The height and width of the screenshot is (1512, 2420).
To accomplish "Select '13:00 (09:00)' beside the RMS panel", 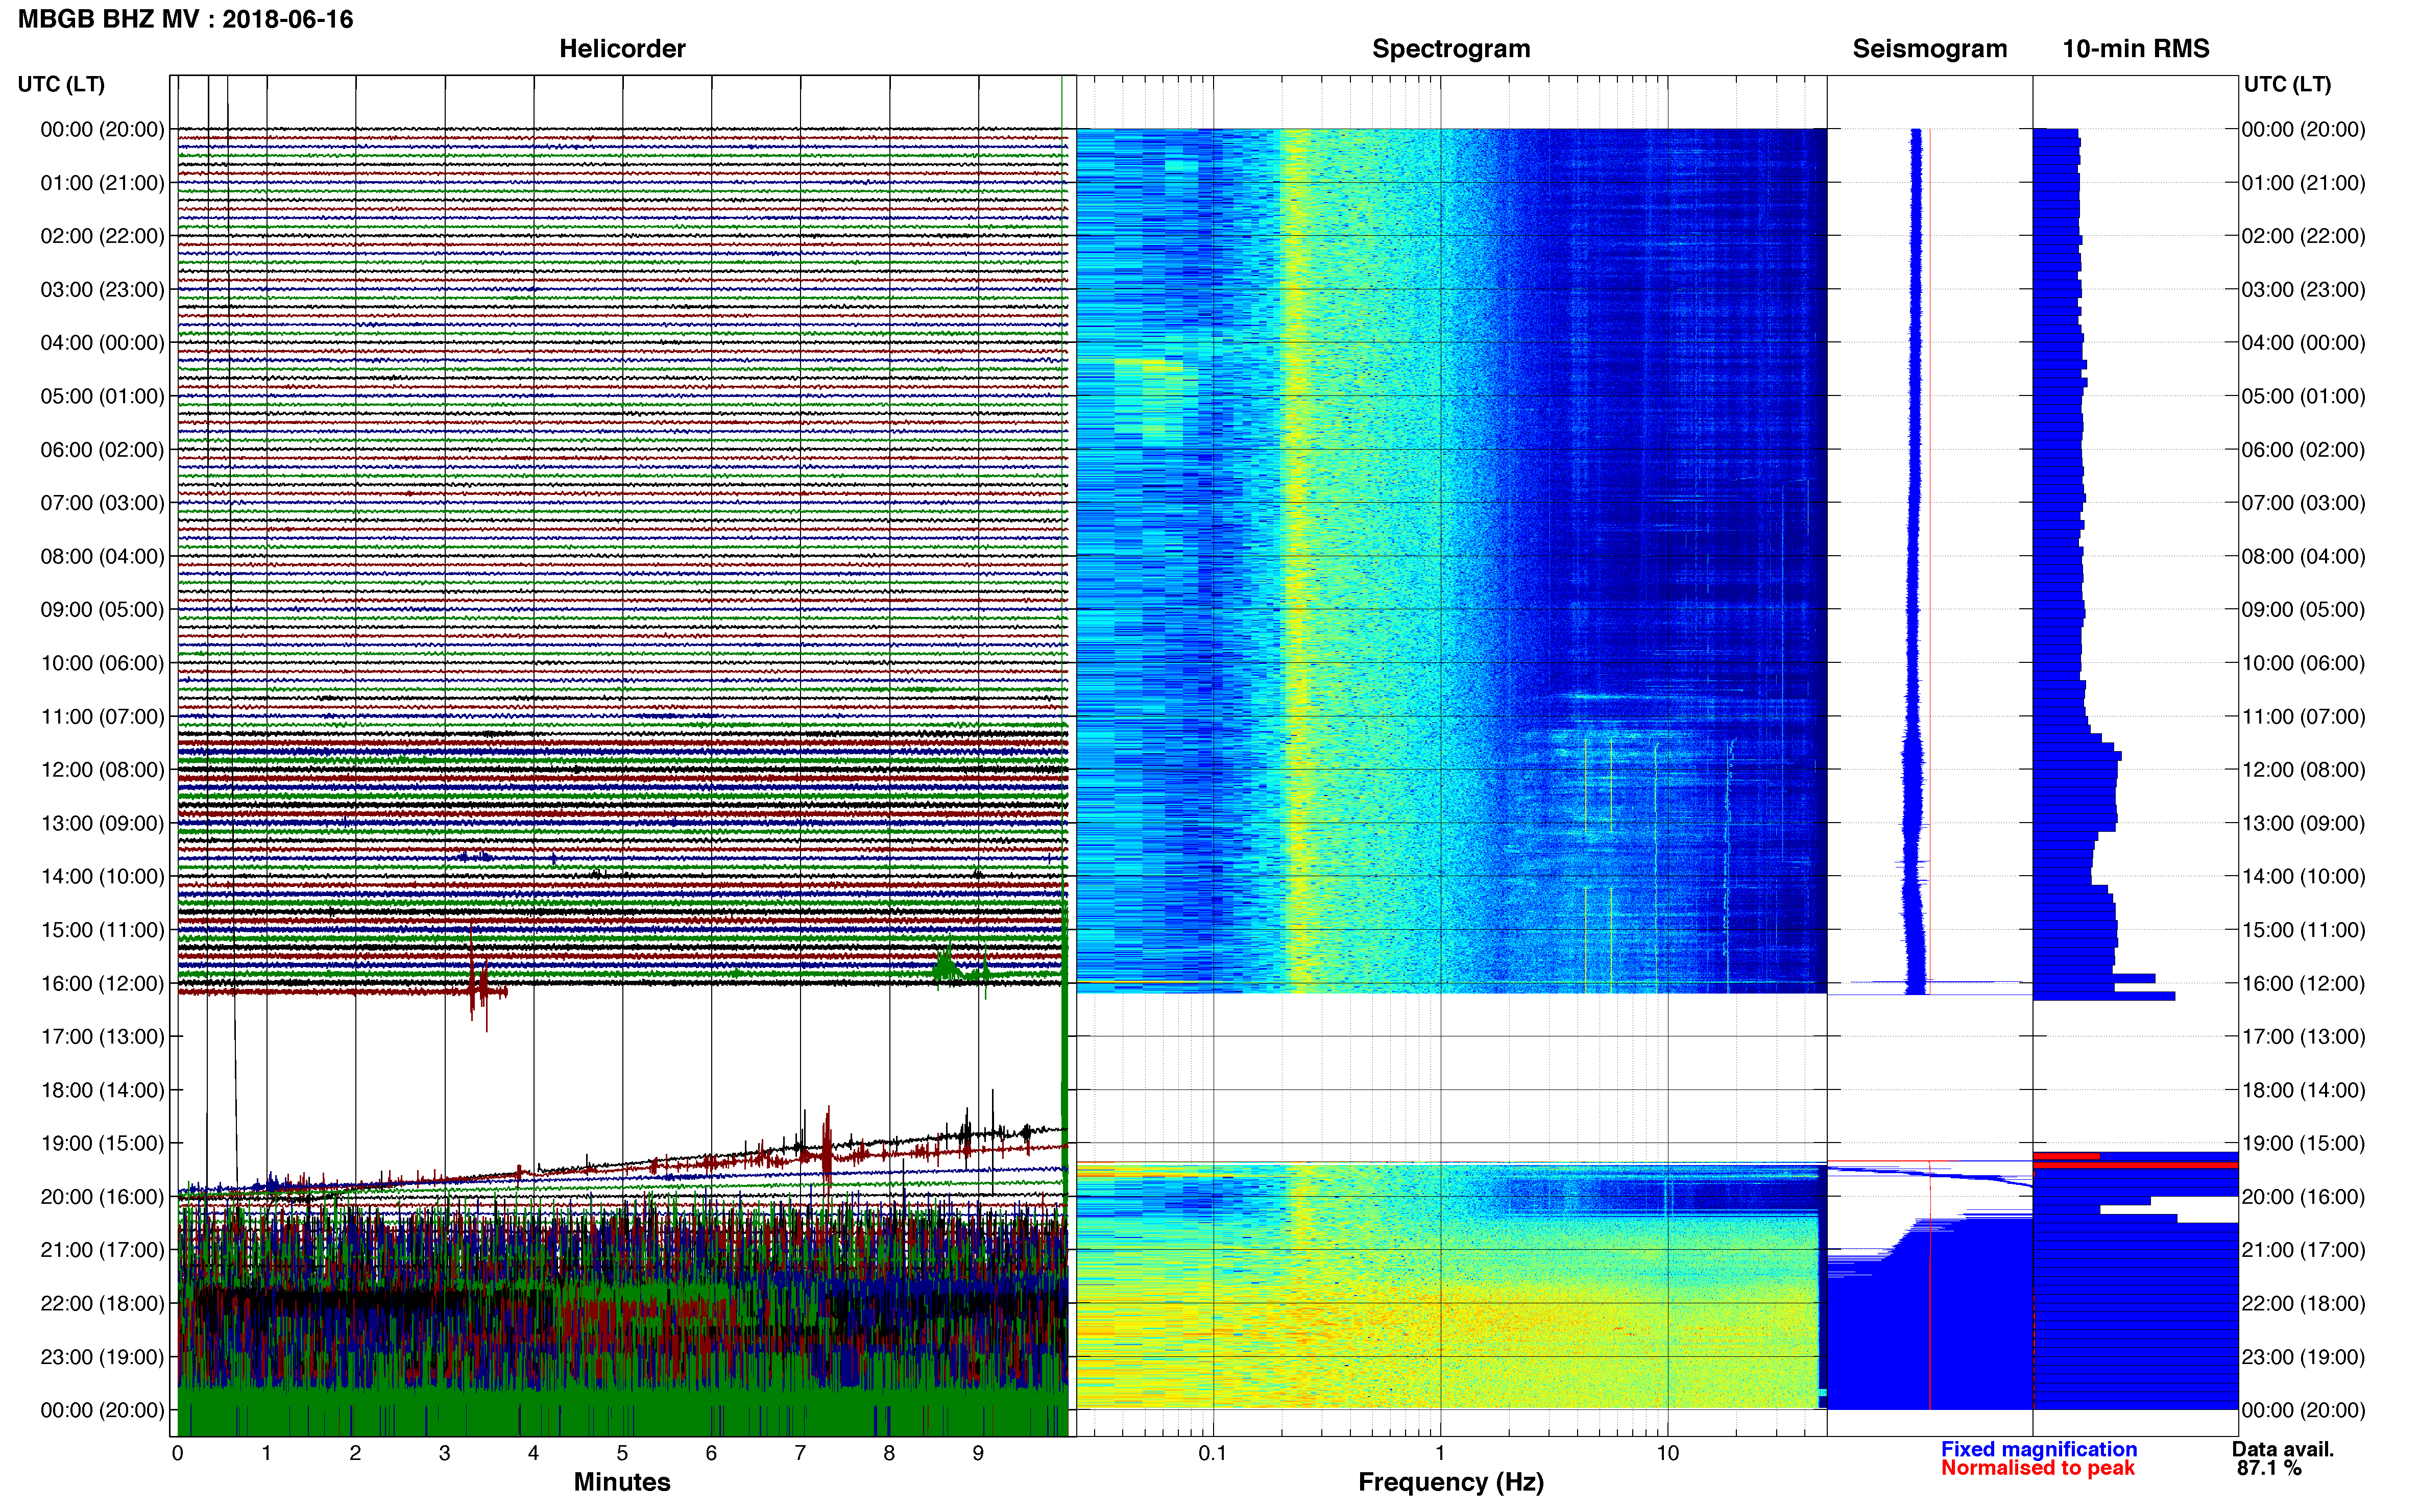I will point(2303,822).
